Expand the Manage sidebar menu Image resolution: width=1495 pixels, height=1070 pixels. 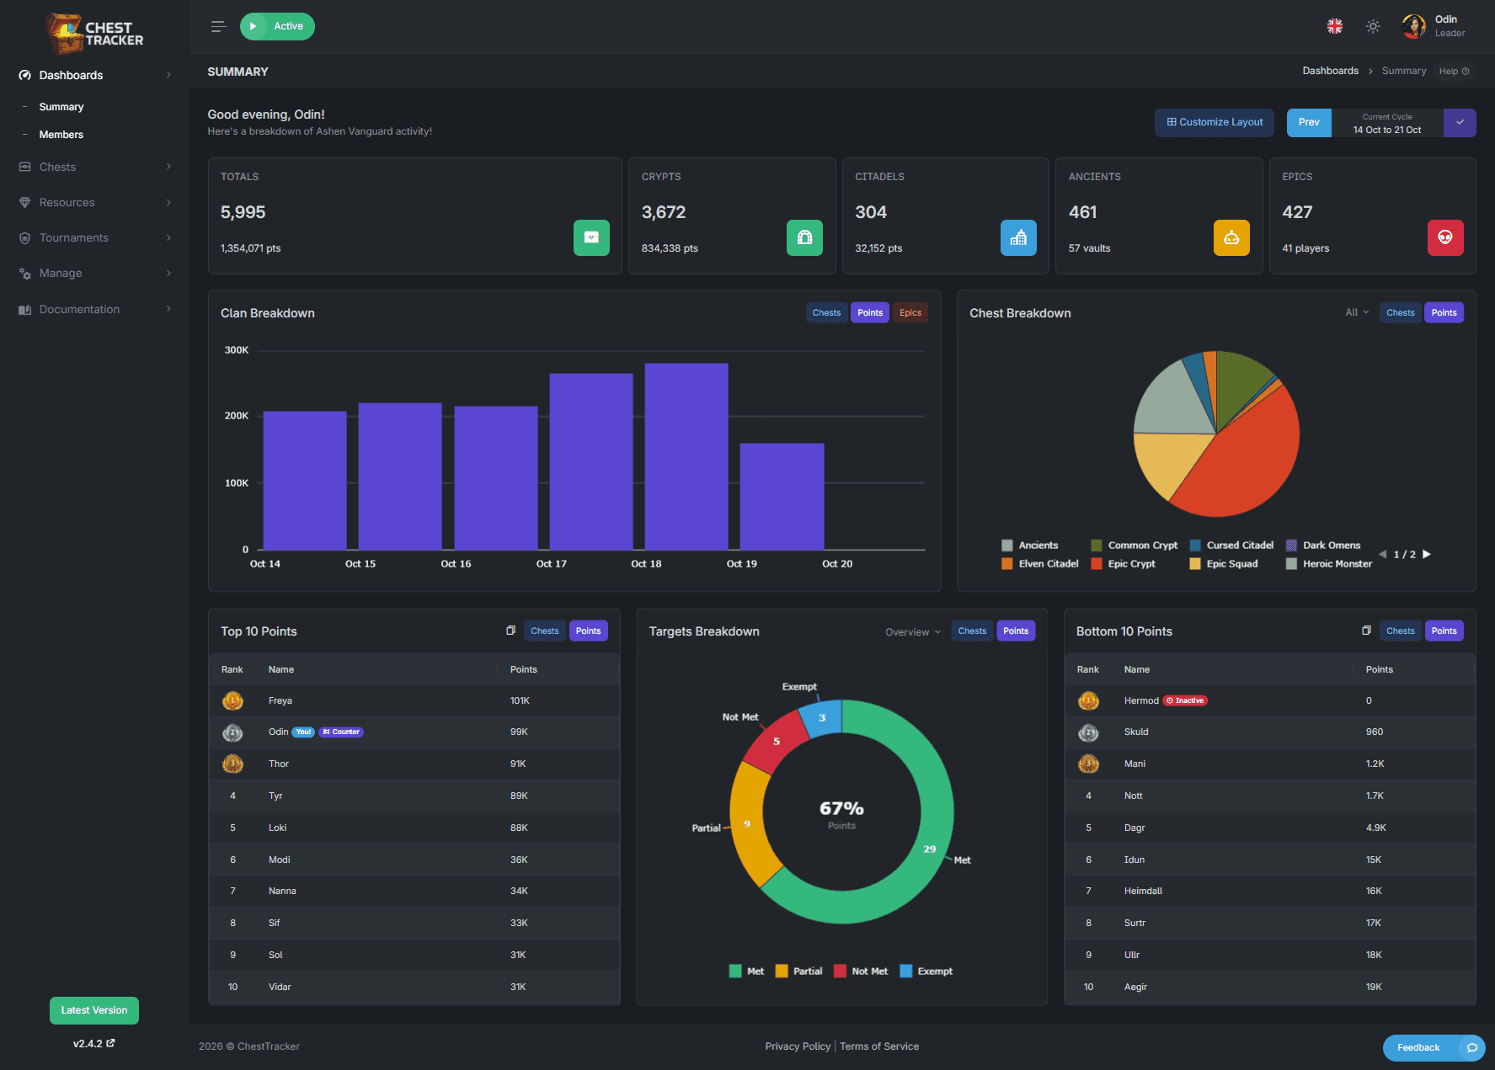pos(94,273)
